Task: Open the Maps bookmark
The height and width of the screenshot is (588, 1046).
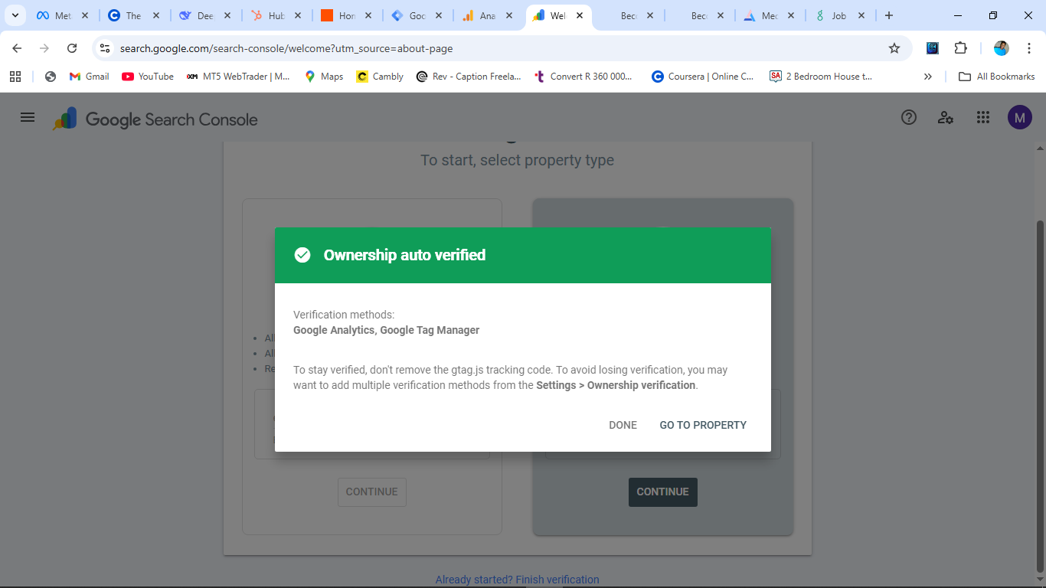Action: click(324, 77)
